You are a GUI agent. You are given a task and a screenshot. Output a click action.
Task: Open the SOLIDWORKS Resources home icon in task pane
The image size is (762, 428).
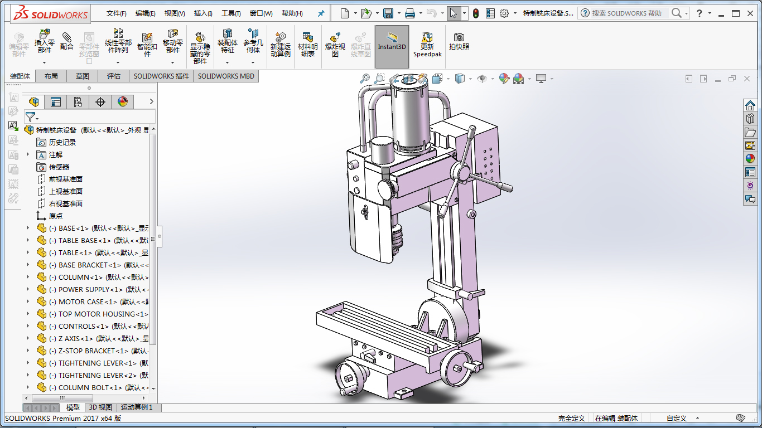point(750,105)
